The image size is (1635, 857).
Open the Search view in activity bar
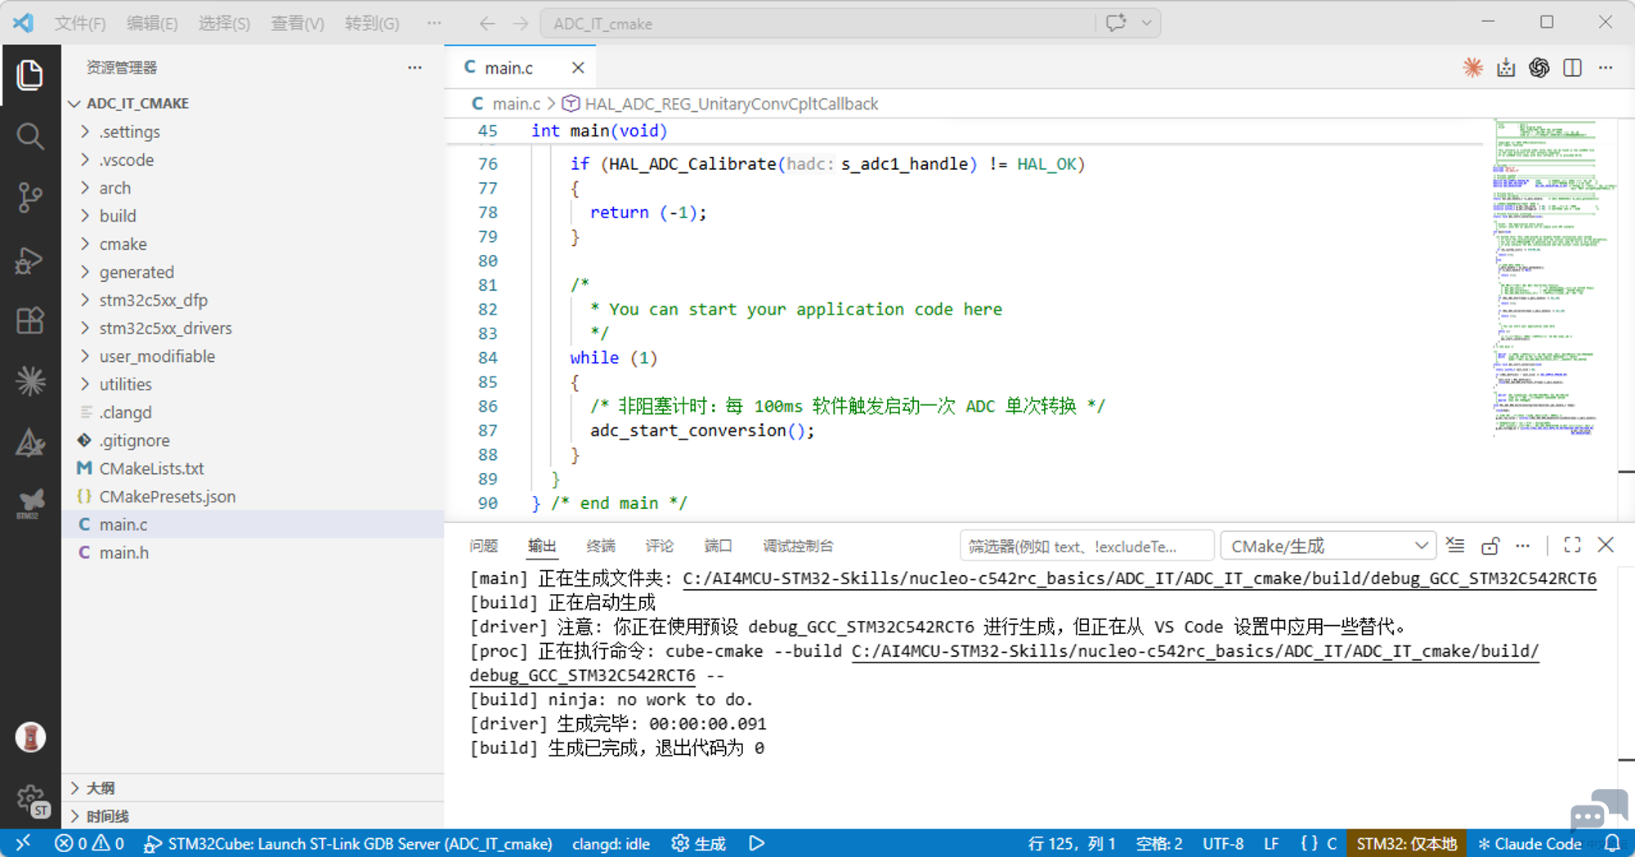30,136
